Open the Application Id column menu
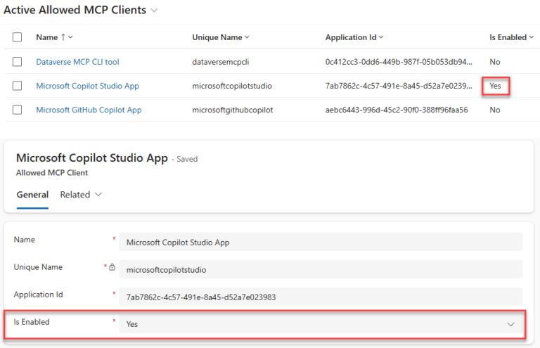Screen dimensions: 540x348 coord(381,37)
